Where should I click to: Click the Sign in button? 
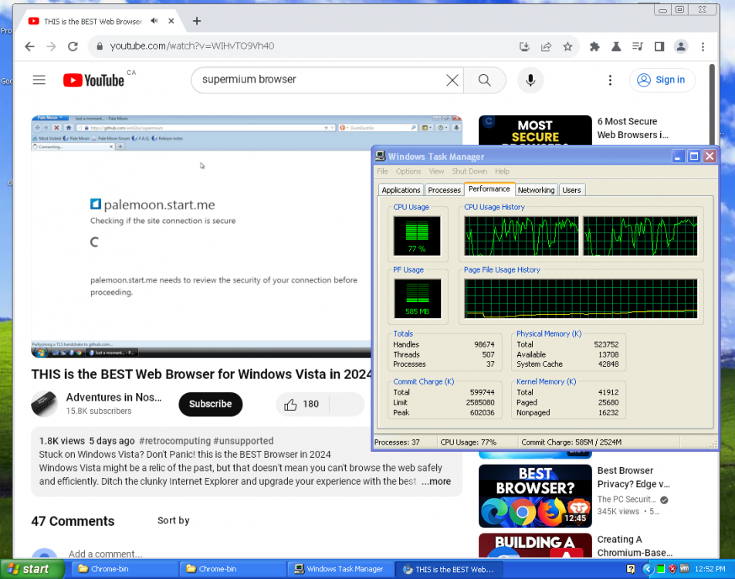662,80
